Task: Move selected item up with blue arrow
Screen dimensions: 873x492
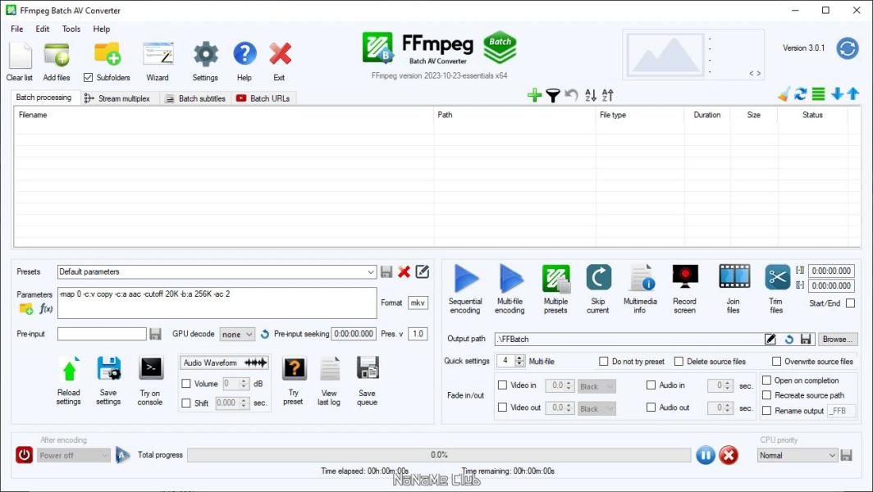Action: pyautogui.click(x=852, y=94)
